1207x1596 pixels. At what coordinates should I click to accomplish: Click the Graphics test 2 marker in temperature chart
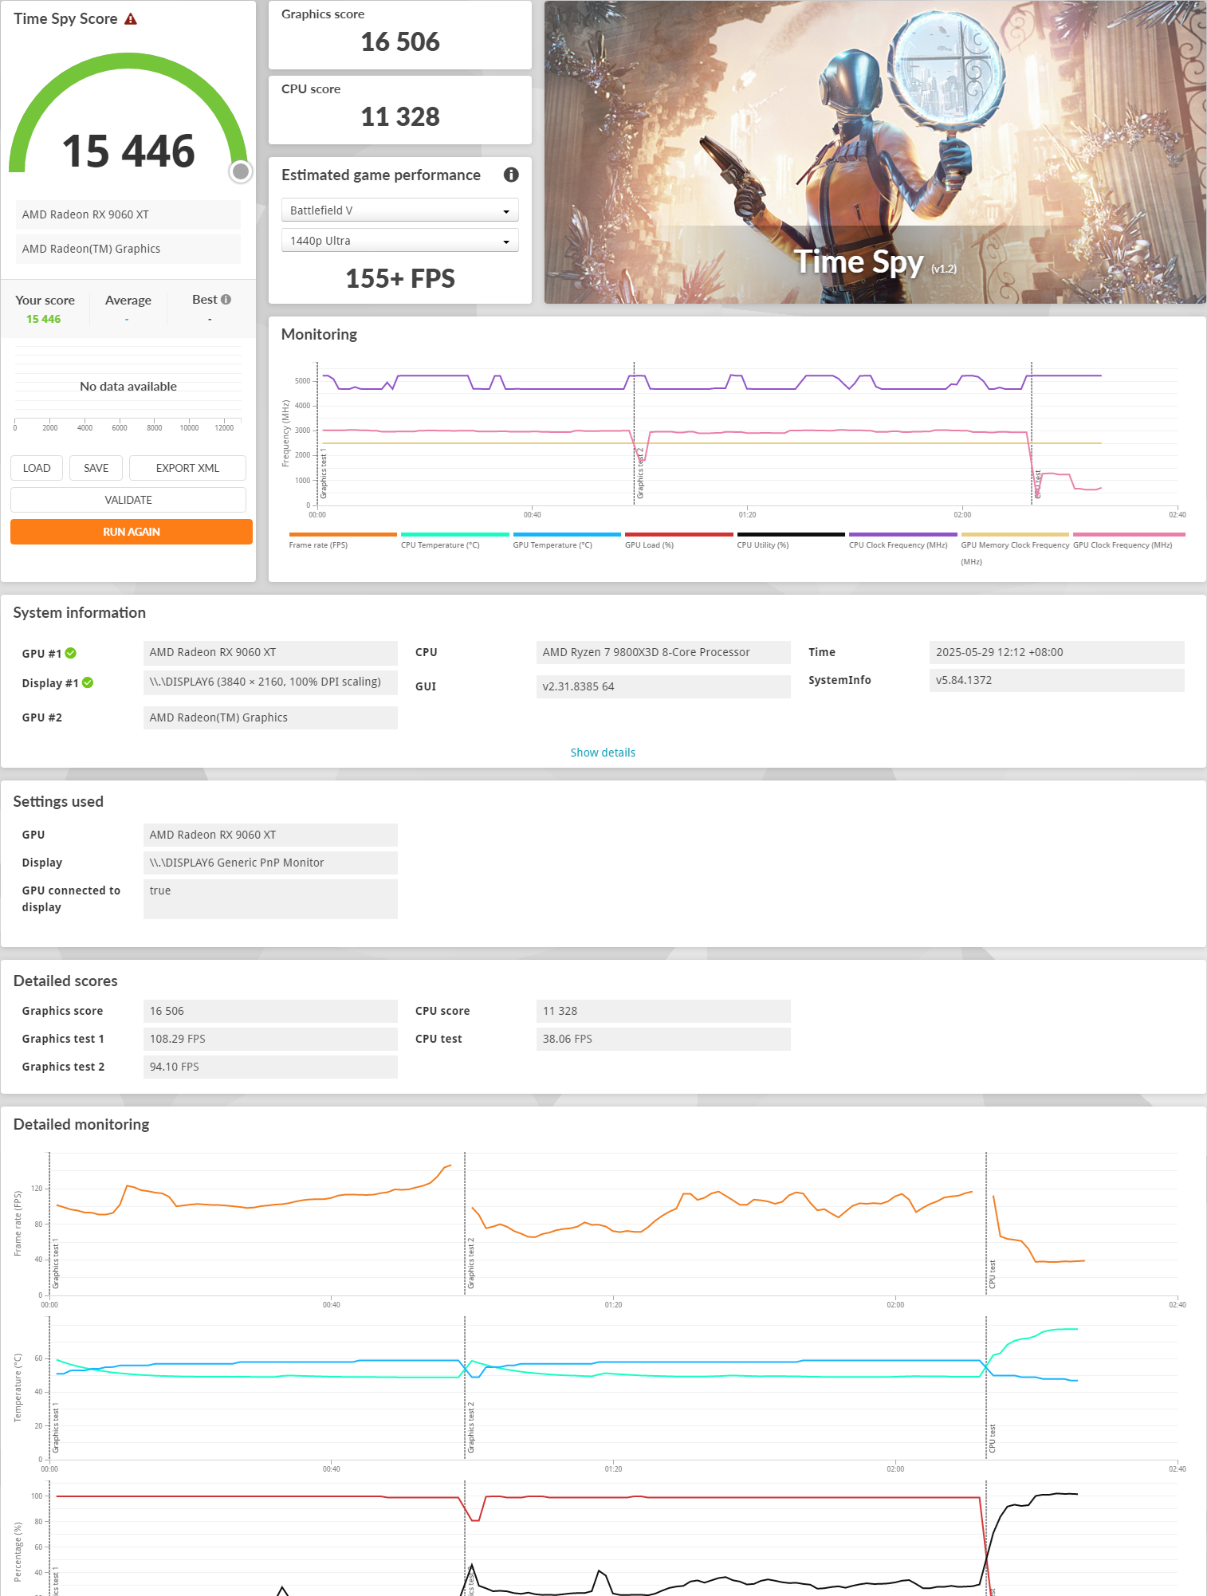tap(471, 1427)
